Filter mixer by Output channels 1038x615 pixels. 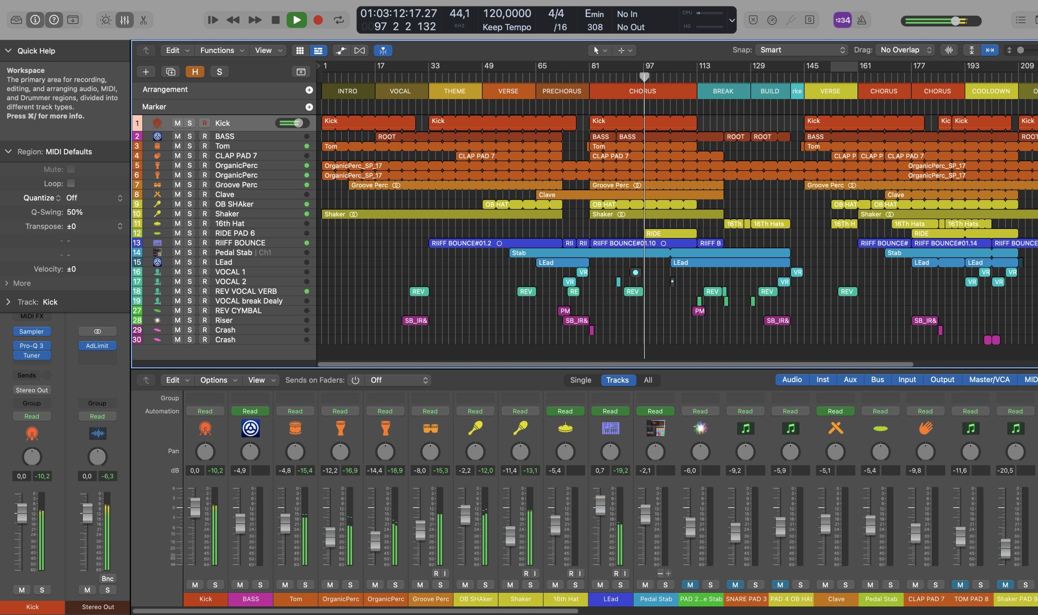[x=942, y=380]
